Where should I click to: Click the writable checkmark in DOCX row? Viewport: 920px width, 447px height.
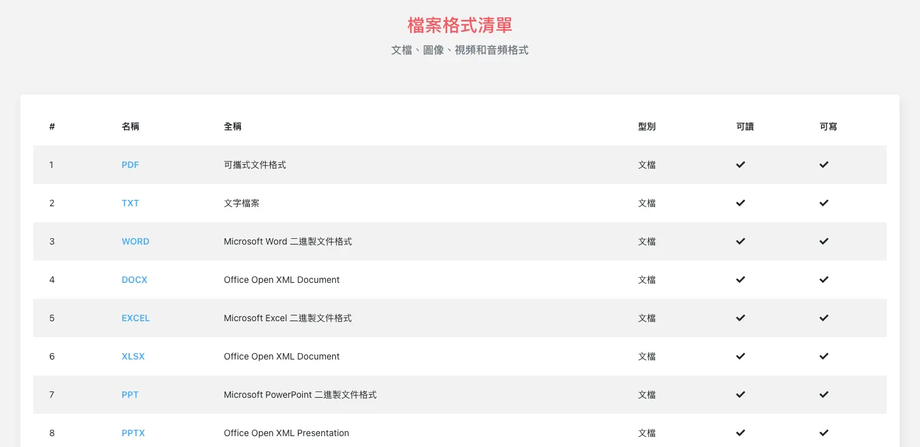[824, 280]
